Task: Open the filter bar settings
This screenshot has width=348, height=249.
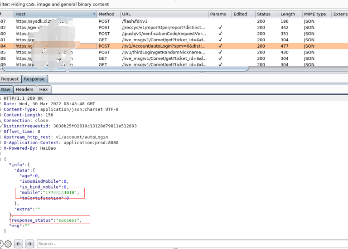Action: tap(174, 4)
